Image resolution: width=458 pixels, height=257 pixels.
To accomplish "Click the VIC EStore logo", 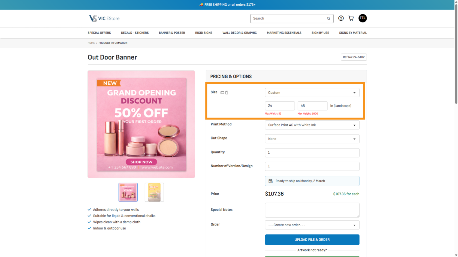I will click(x=104, y=18).
